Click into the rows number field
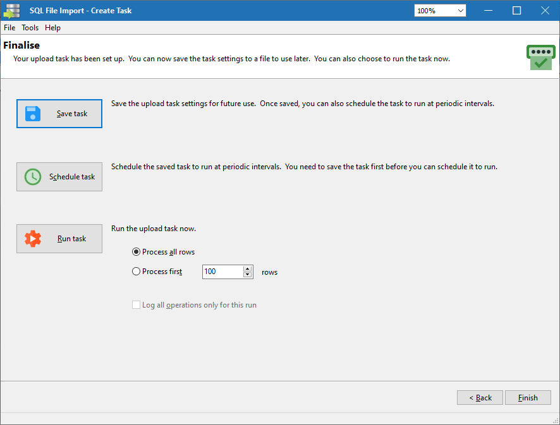 coord(222,272)
